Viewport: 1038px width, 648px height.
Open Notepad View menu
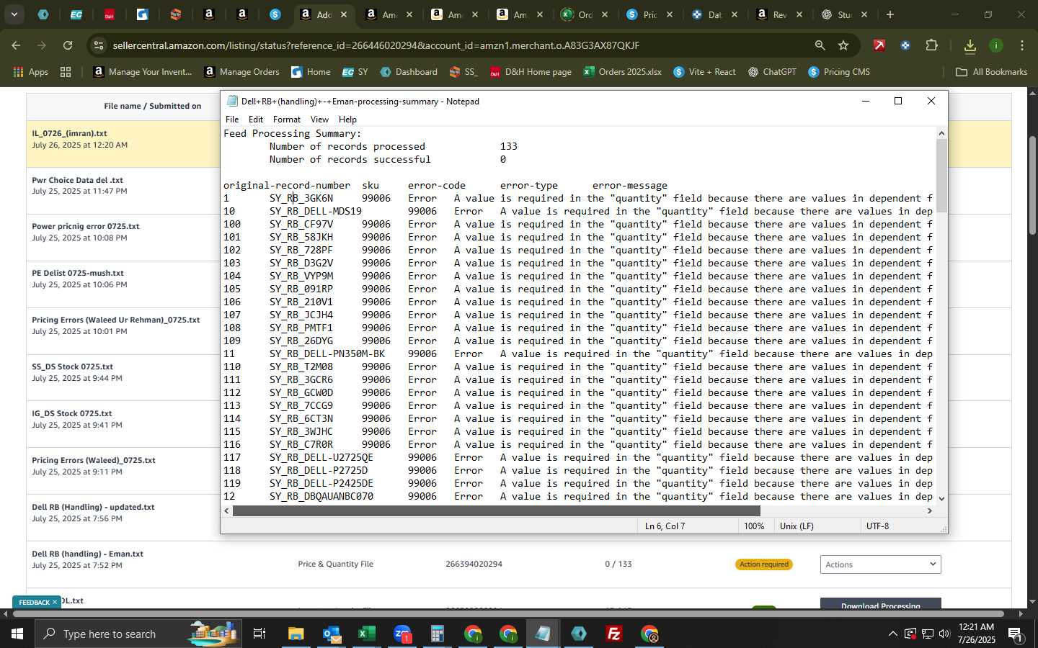(x=319, y=120)
